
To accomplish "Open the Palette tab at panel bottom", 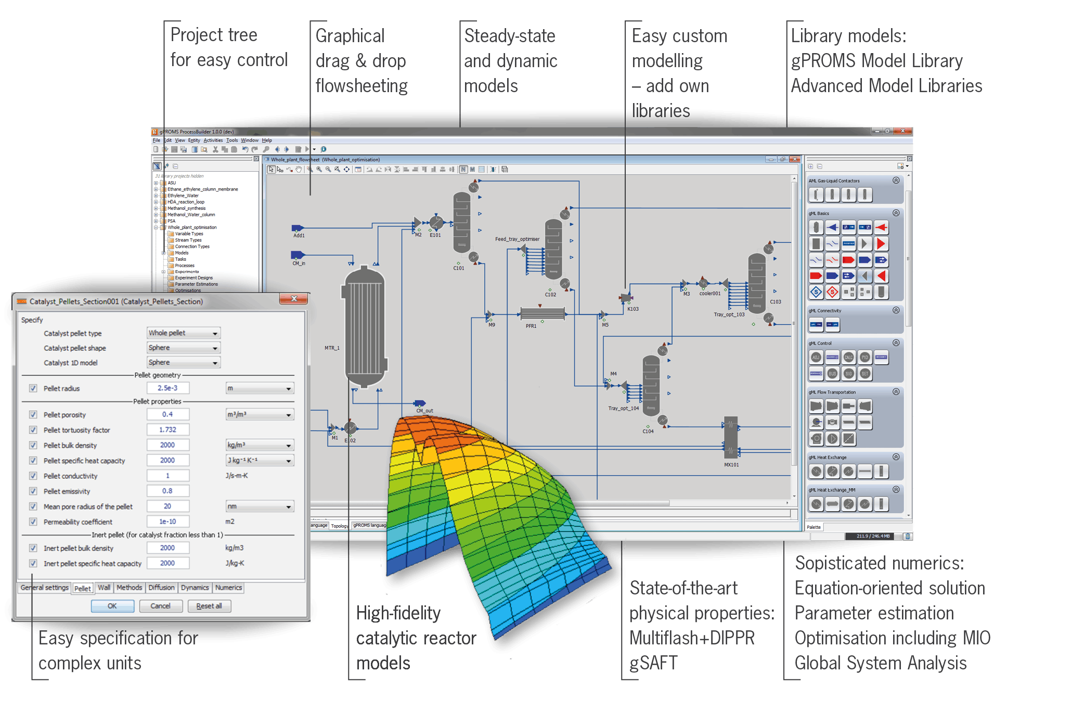I will point(814,527).
